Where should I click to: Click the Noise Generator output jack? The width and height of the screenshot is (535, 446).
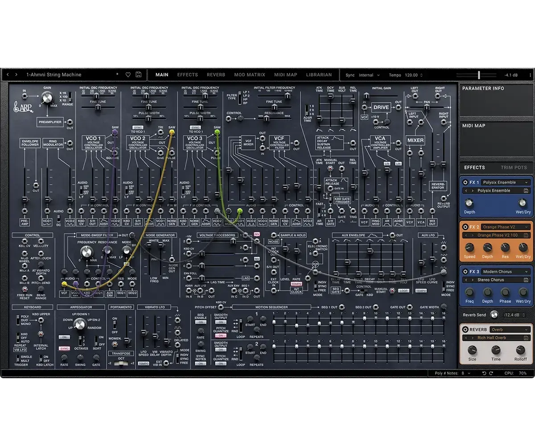click(x=172, y=260)
